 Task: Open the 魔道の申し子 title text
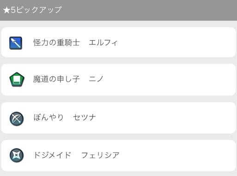56,79
